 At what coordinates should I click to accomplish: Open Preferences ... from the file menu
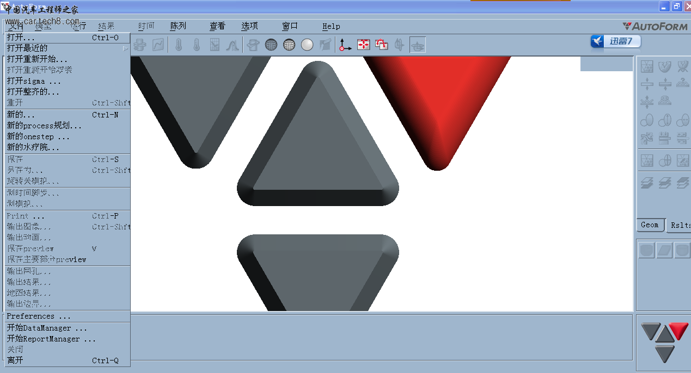[68, 316]
